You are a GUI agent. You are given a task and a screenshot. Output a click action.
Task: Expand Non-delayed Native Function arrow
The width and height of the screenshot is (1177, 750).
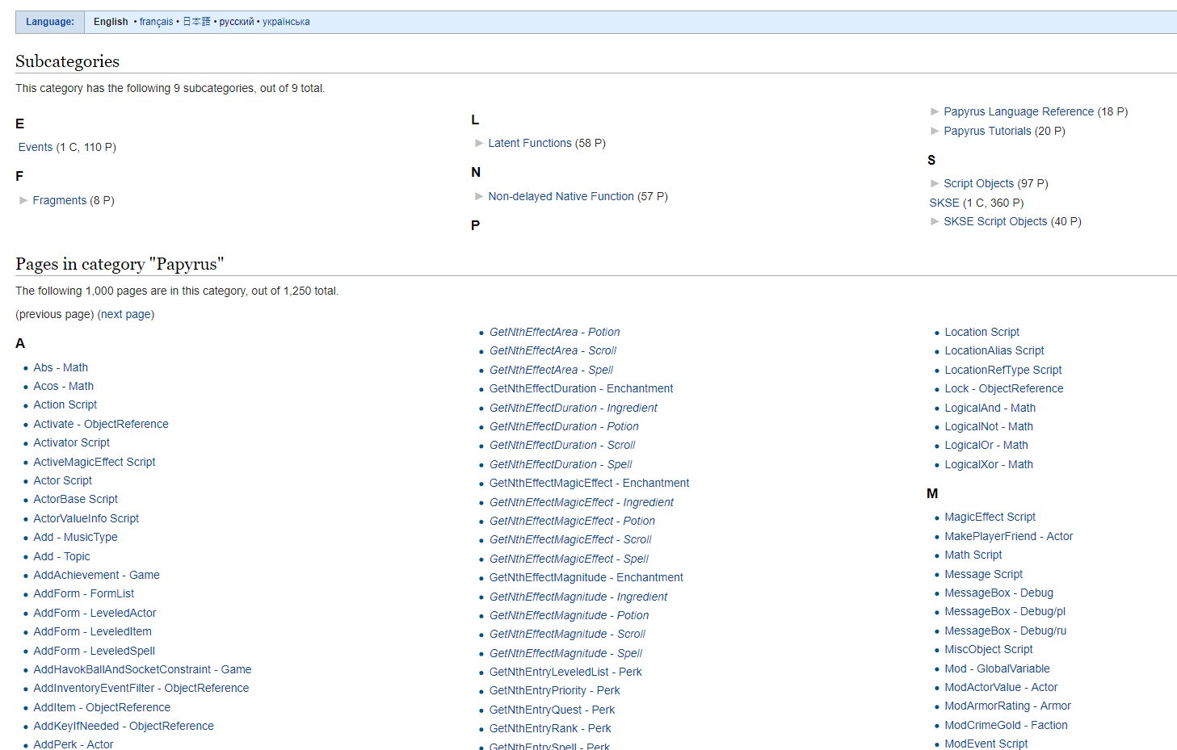coord(479,196)
